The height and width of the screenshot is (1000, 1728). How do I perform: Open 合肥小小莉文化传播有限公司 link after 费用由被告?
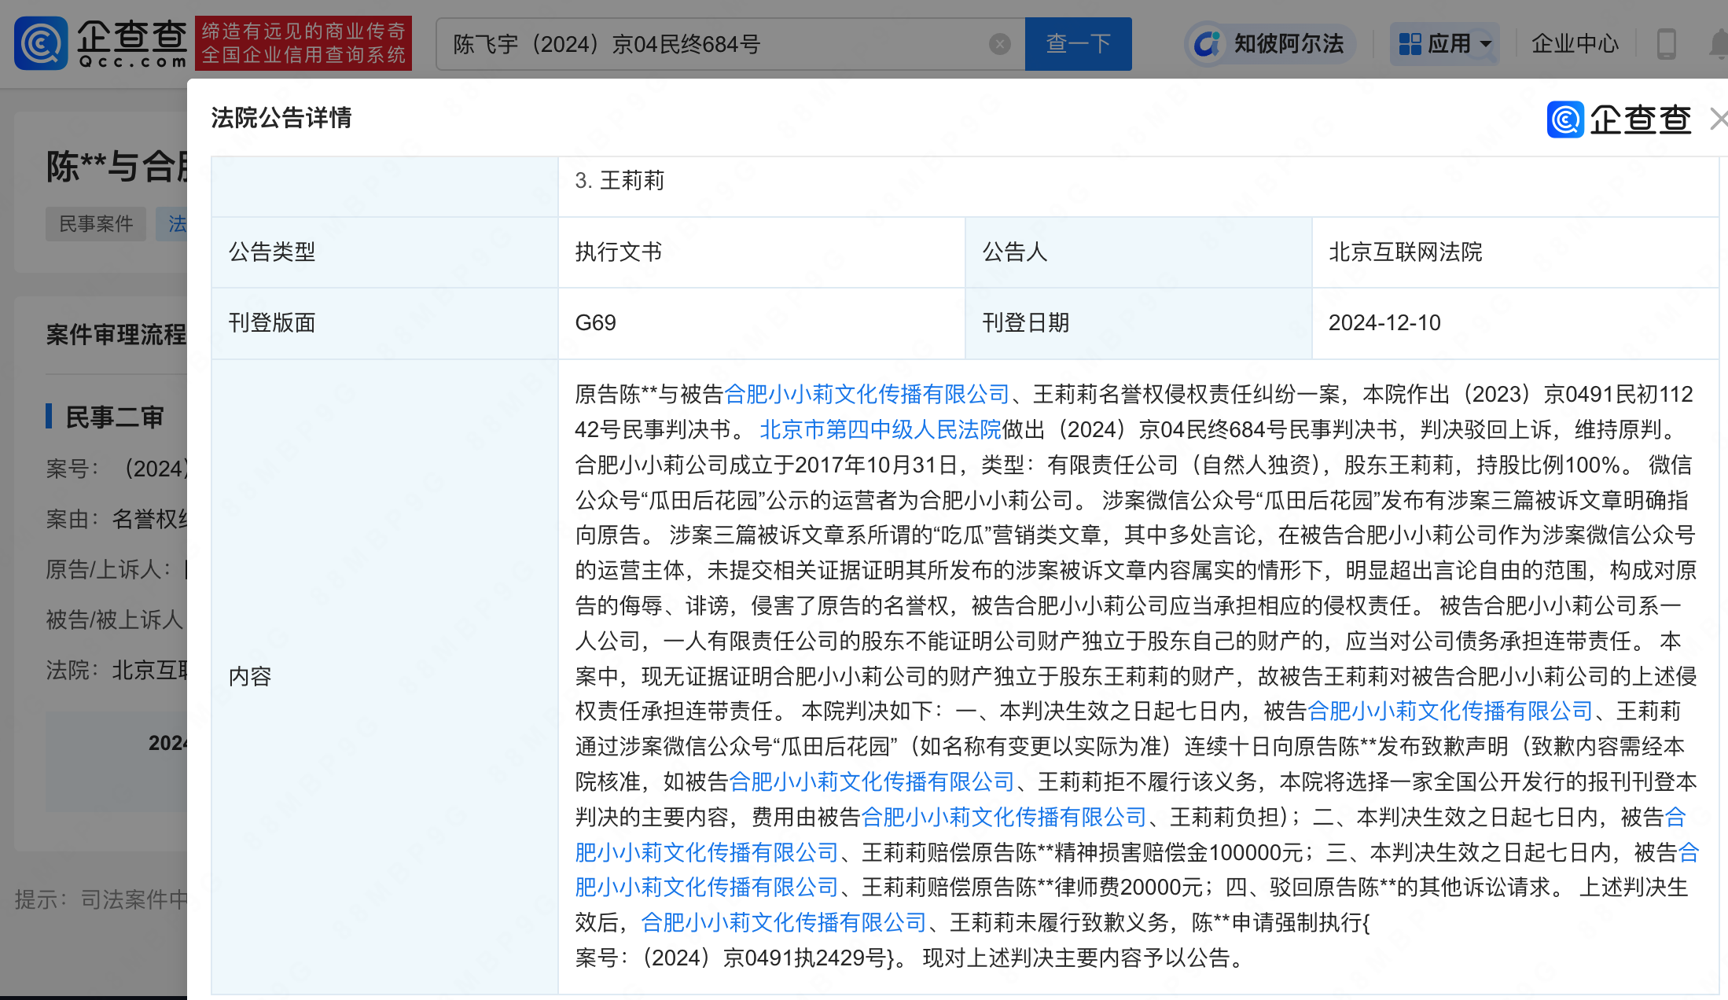[1004, 817]
